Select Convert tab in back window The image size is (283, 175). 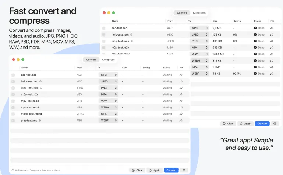point(182,13)
